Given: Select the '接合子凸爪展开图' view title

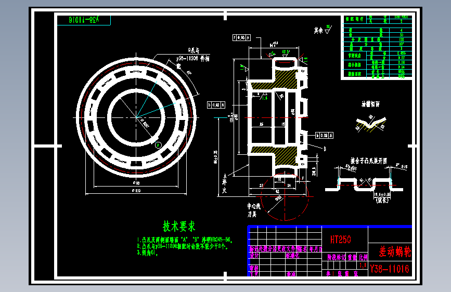Looking at the screenshot, I should 369,161.
